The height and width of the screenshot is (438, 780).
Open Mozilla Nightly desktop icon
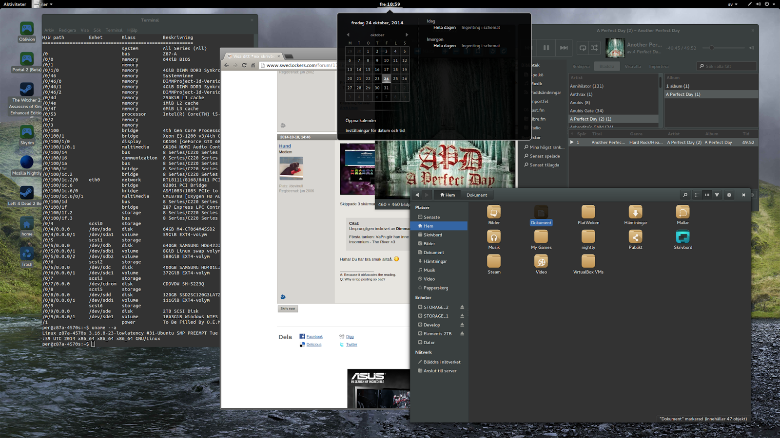point(27,163)
